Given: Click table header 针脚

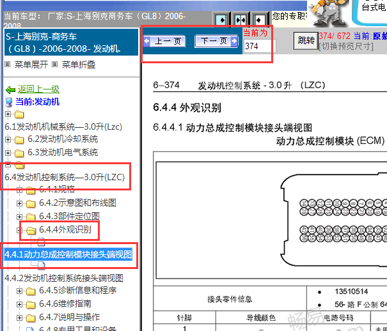Looking at the screenshot, I should (184, 318).
